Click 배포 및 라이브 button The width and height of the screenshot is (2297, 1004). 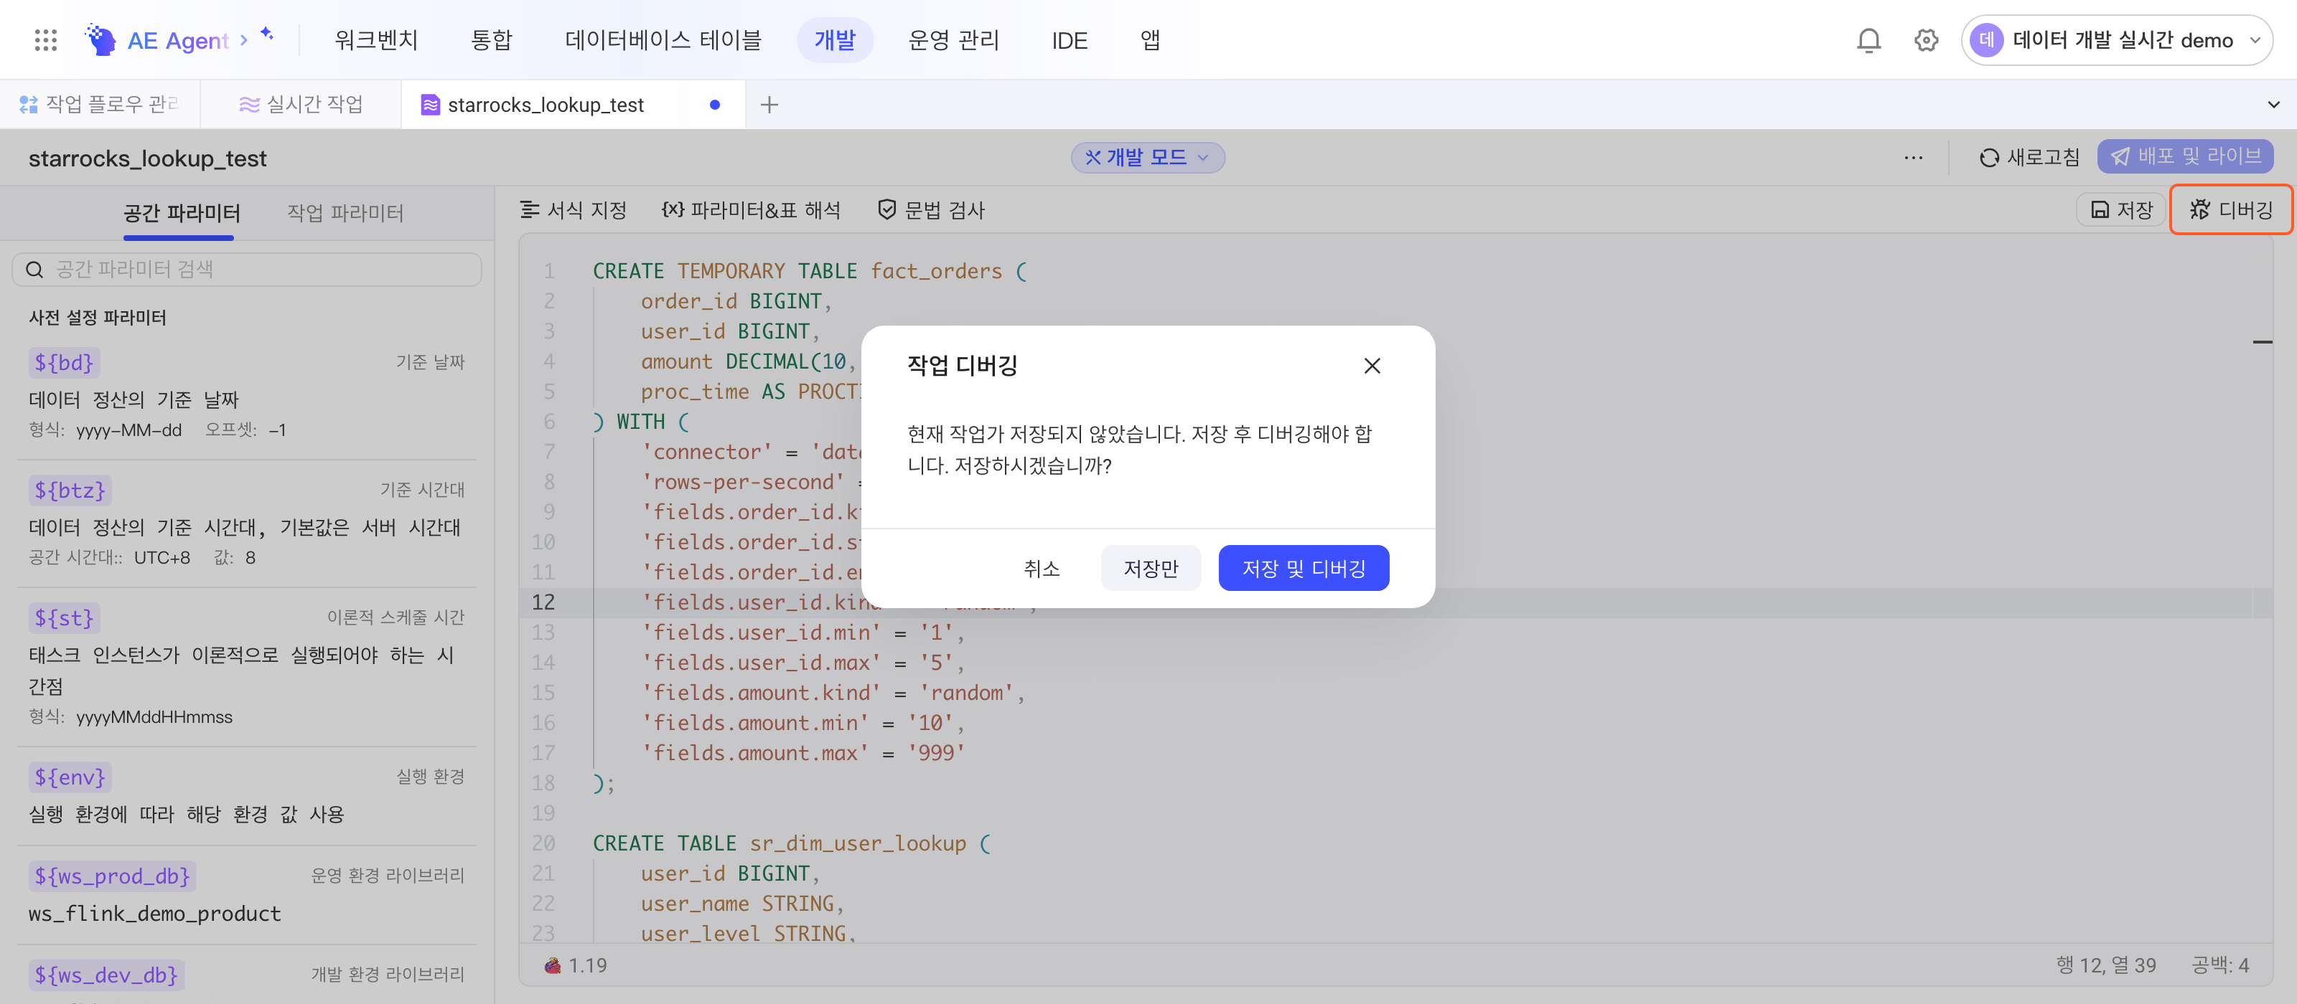[2186, 157]
